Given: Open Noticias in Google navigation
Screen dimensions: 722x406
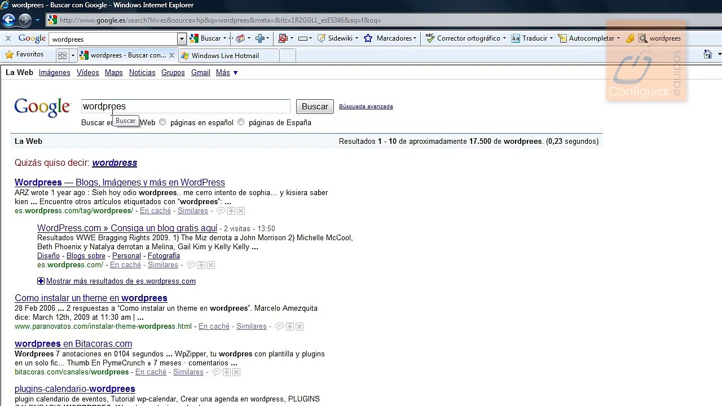Looking at the screenshot, I should click(x=142, y=73).
